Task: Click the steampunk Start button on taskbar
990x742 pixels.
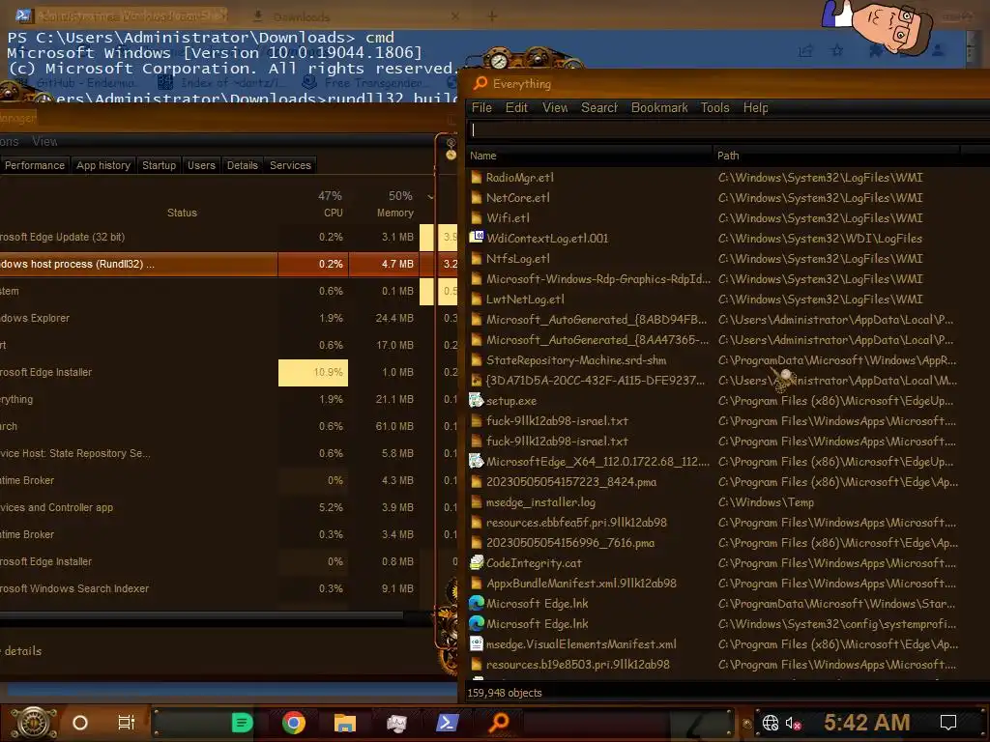Action: click(x=34, y=723)
